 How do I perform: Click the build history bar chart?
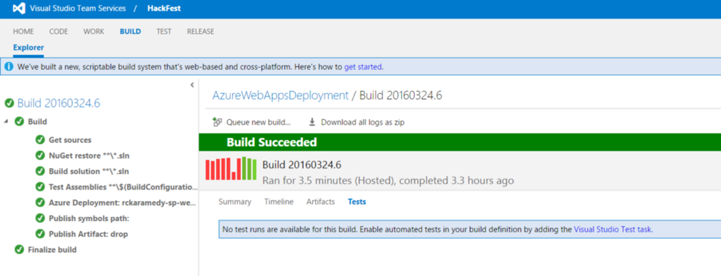point(231,168)
